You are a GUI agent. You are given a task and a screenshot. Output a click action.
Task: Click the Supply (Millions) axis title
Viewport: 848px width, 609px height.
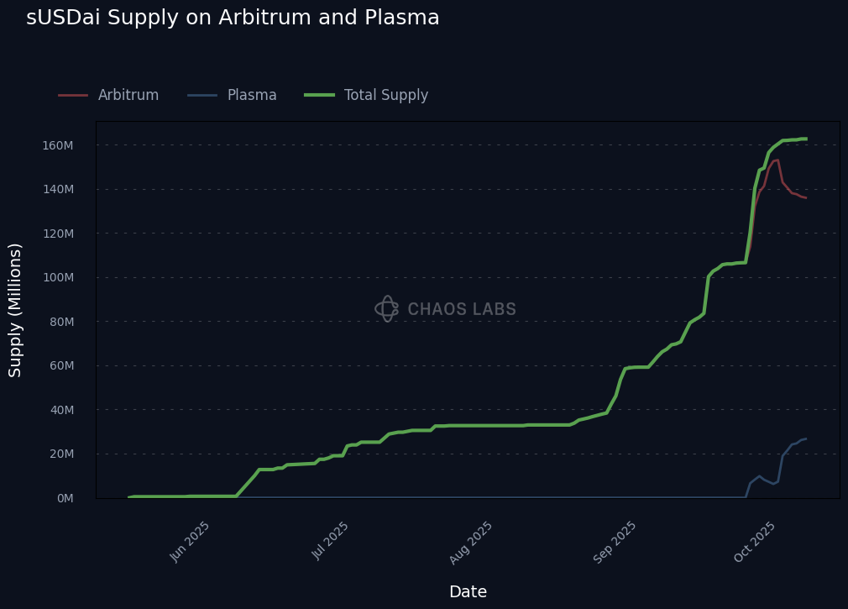(x=16, y=310)
